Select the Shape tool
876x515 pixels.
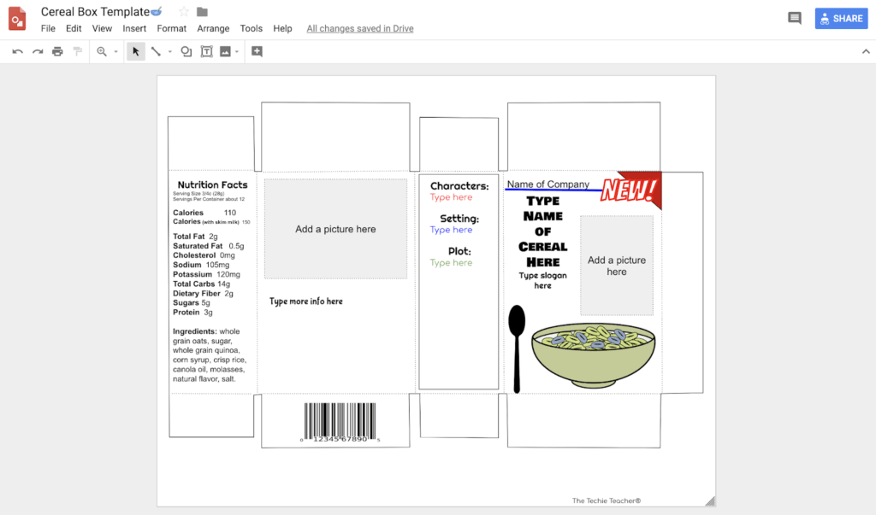186,51
